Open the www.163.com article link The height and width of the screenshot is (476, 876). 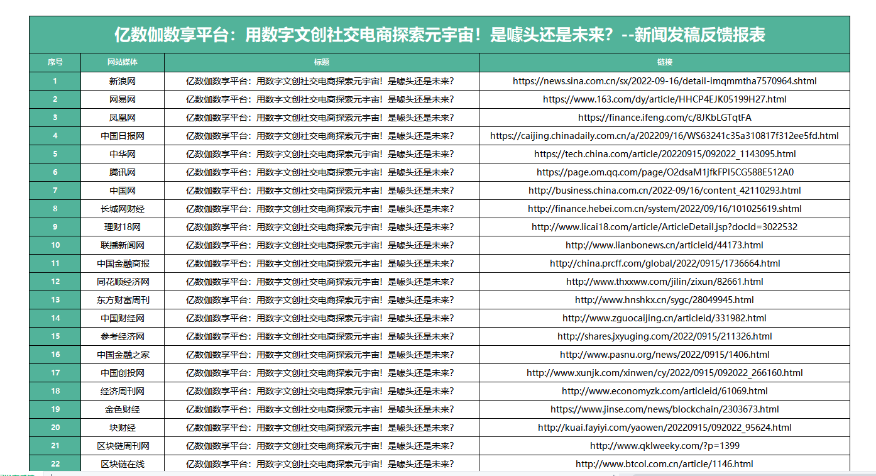click(664, 99)
